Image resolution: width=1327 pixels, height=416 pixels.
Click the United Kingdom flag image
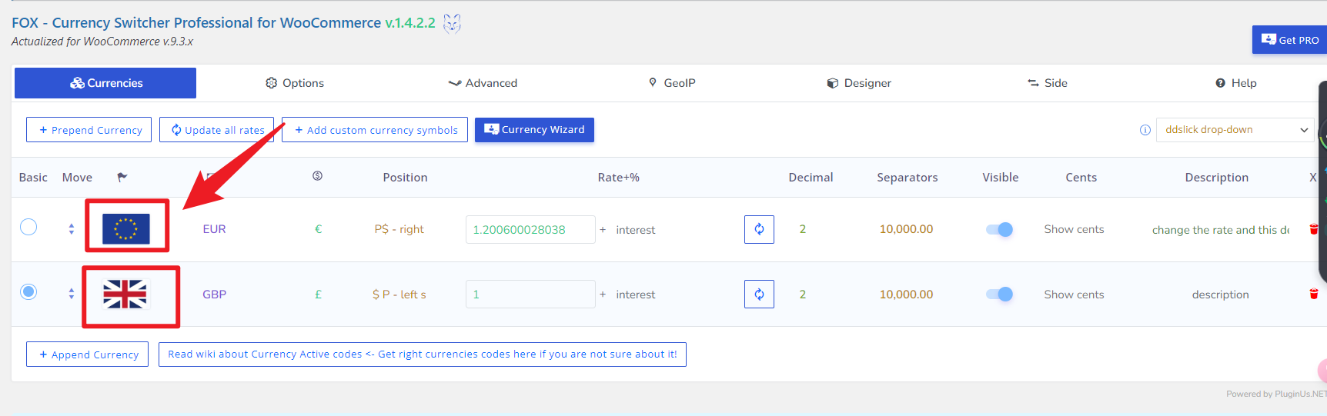click(125, 294)
